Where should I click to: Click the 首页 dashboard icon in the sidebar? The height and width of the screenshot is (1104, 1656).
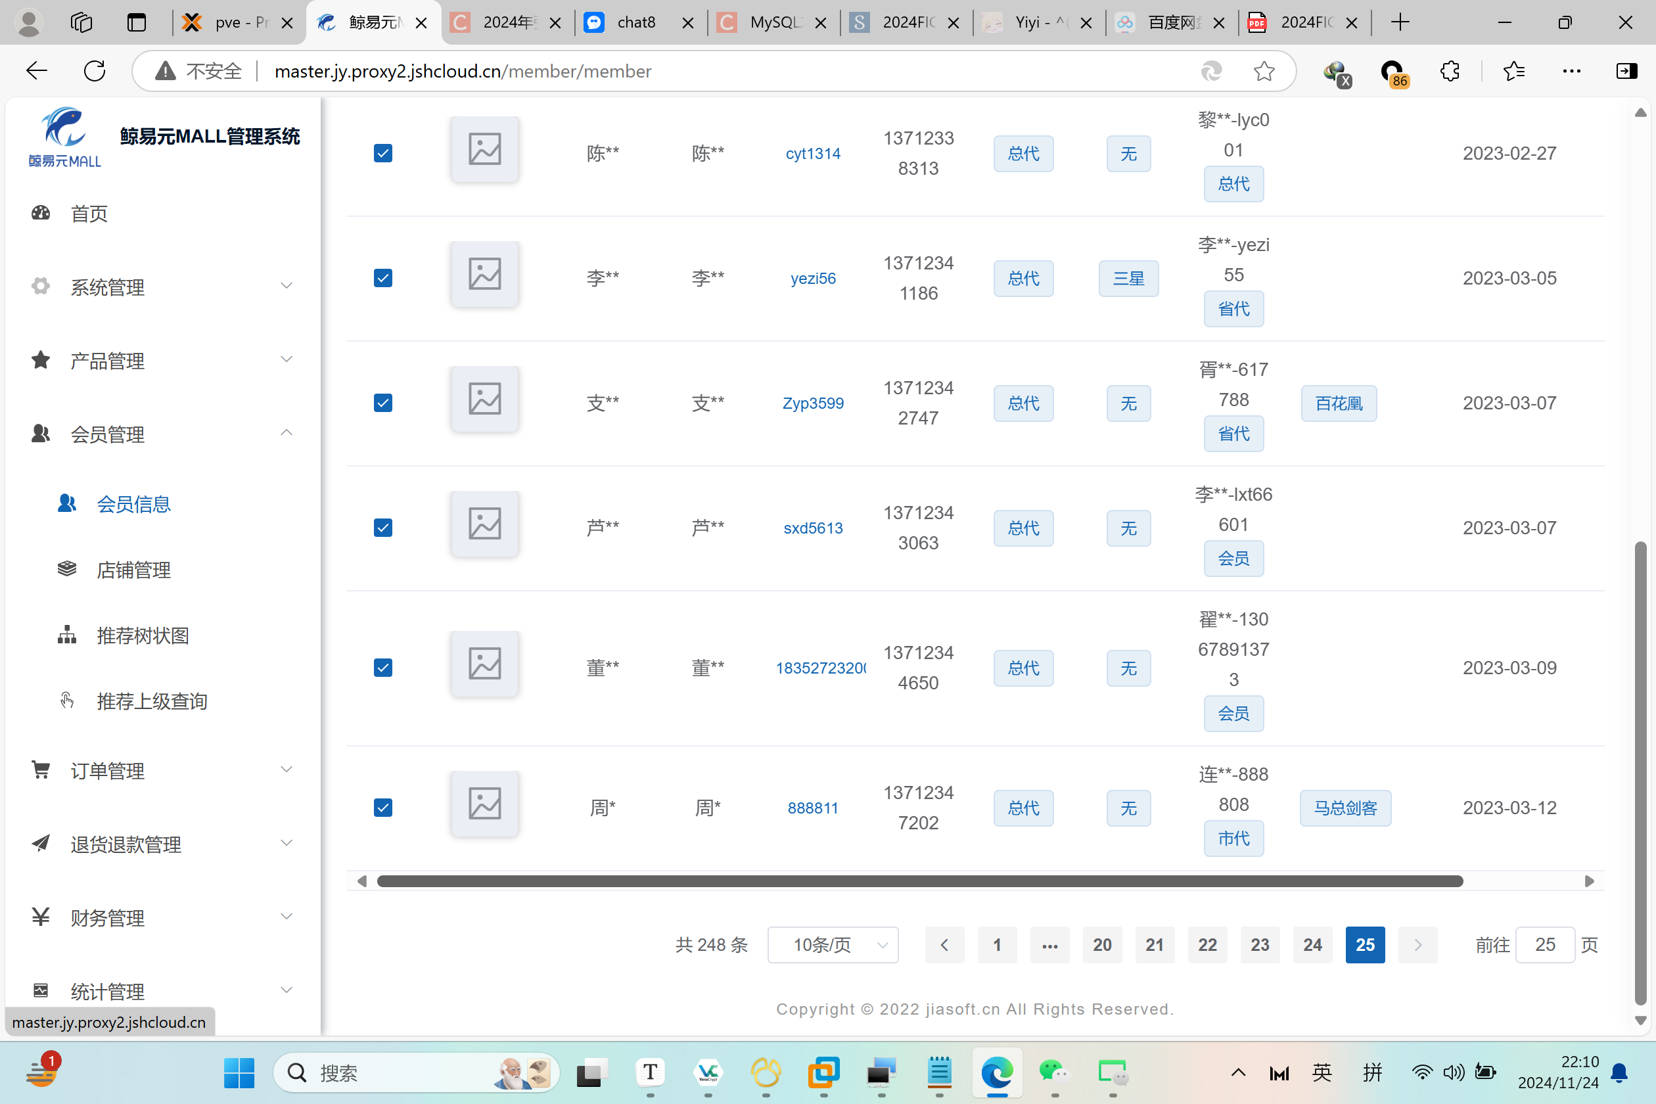pyautogui.click(x=41, y=213)
